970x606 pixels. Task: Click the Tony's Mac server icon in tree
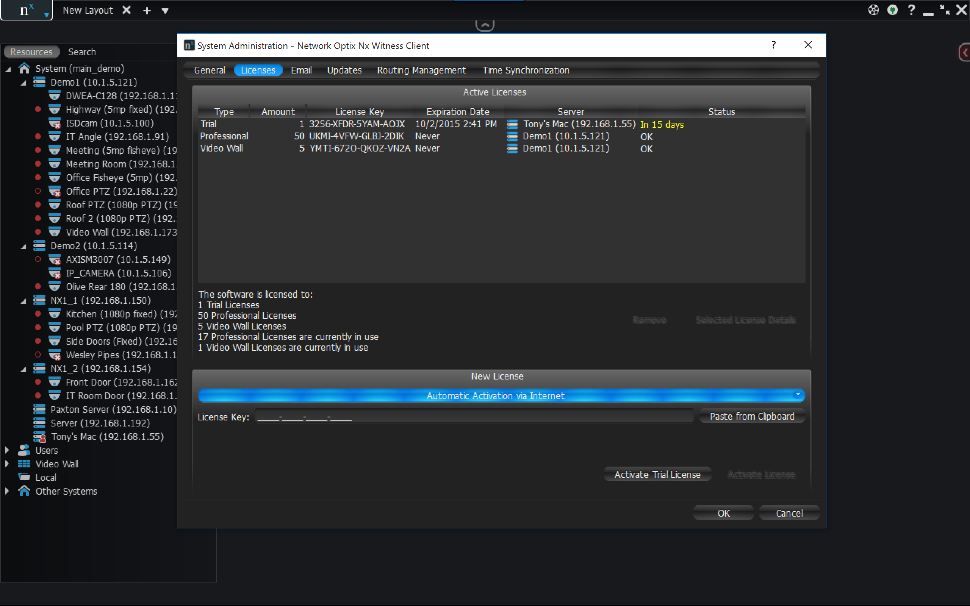pyautogui.click(x=39, y=436)
